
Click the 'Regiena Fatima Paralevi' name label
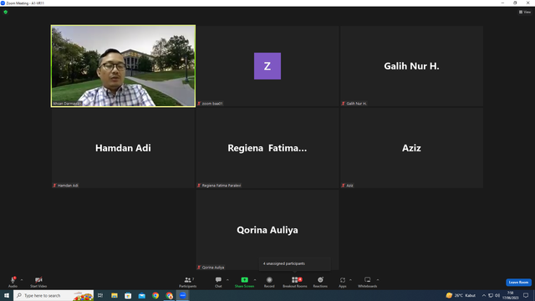[222, 186]
